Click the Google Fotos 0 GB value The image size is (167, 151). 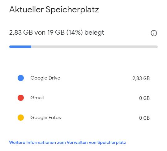tap(144, 118)
